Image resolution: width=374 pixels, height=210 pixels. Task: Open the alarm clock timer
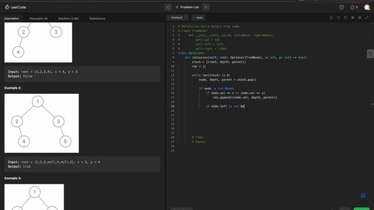[x=341, y=7]
